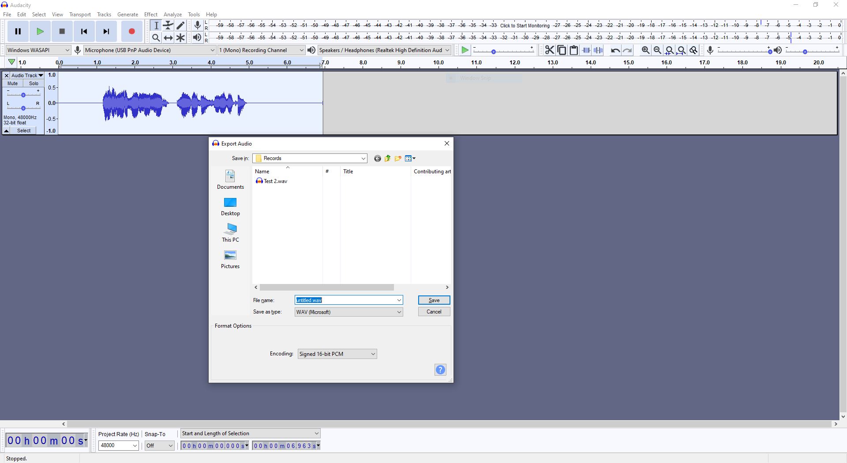Select the Zoom magnifier tool
847x463 pixels.
[156, 38]
